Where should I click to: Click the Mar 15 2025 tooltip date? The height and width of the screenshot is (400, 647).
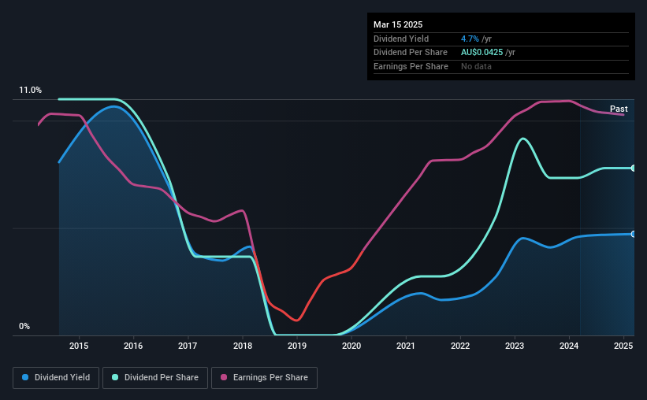tap(398, 24)
